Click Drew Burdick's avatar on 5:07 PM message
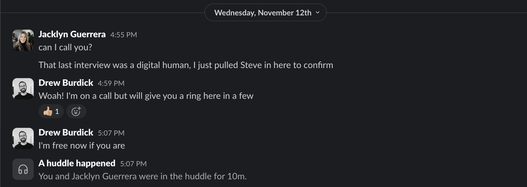The image size is (527, 187). [23, 138]
